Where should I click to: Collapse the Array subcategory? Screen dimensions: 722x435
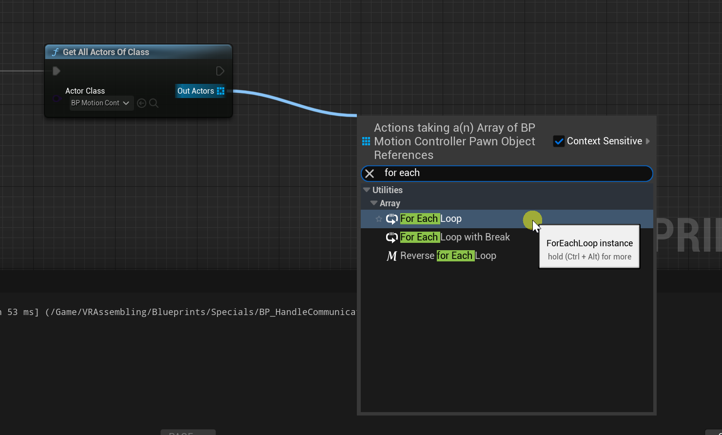[374, 203]
